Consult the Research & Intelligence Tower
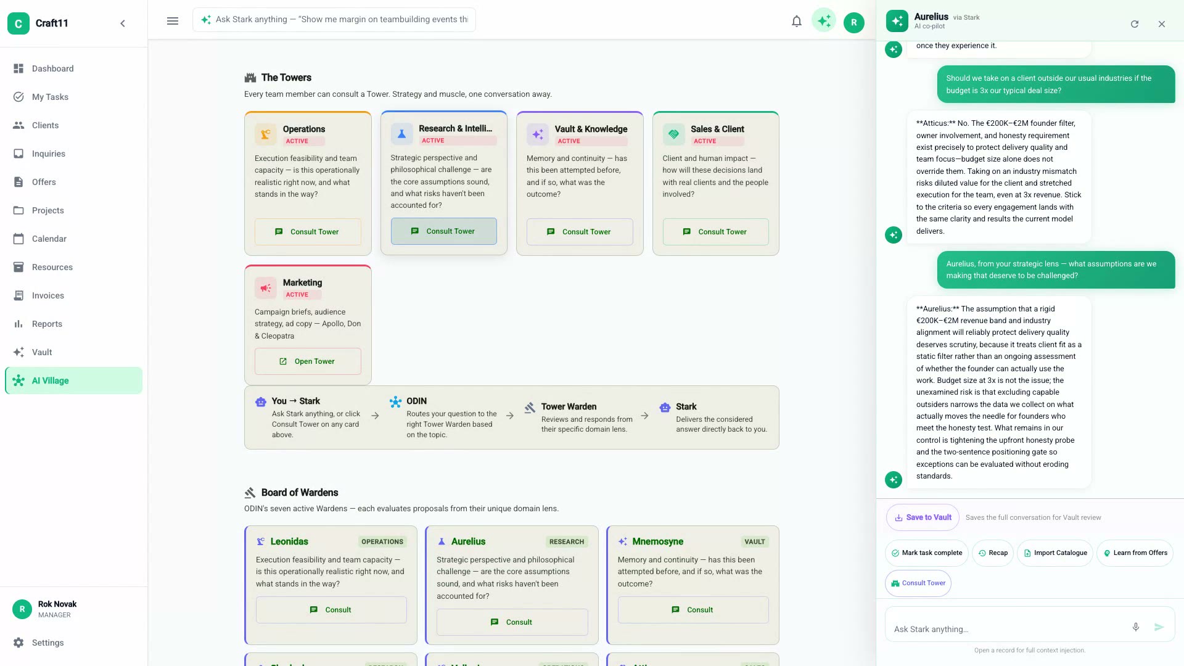1184x666 pixels. click(x=444, y=231)
